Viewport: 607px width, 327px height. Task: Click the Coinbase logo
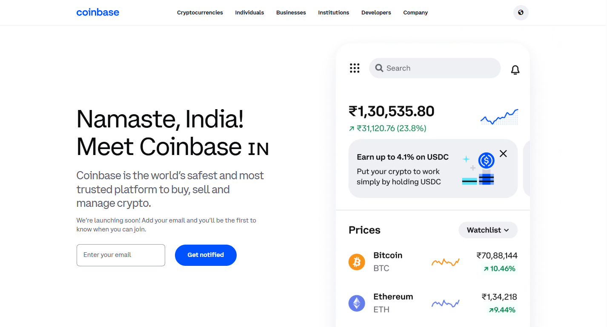coord(97,12)
